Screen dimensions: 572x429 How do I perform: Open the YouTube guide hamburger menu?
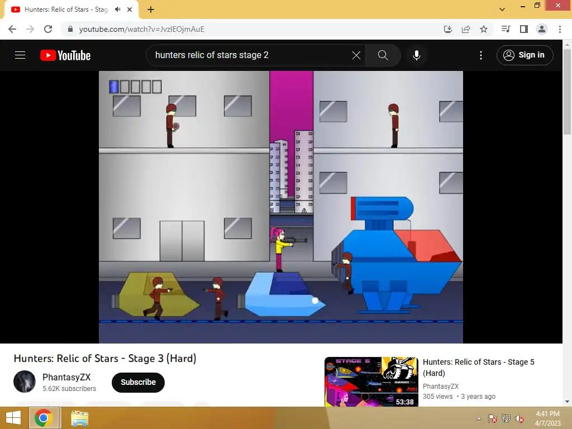pos(20,55)
